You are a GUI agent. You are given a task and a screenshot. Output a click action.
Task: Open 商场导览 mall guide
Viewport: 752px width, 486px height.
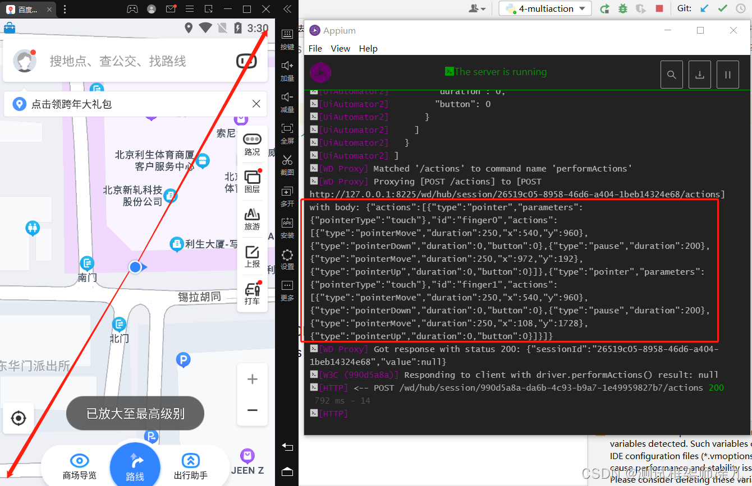click(x=79, y=467)
